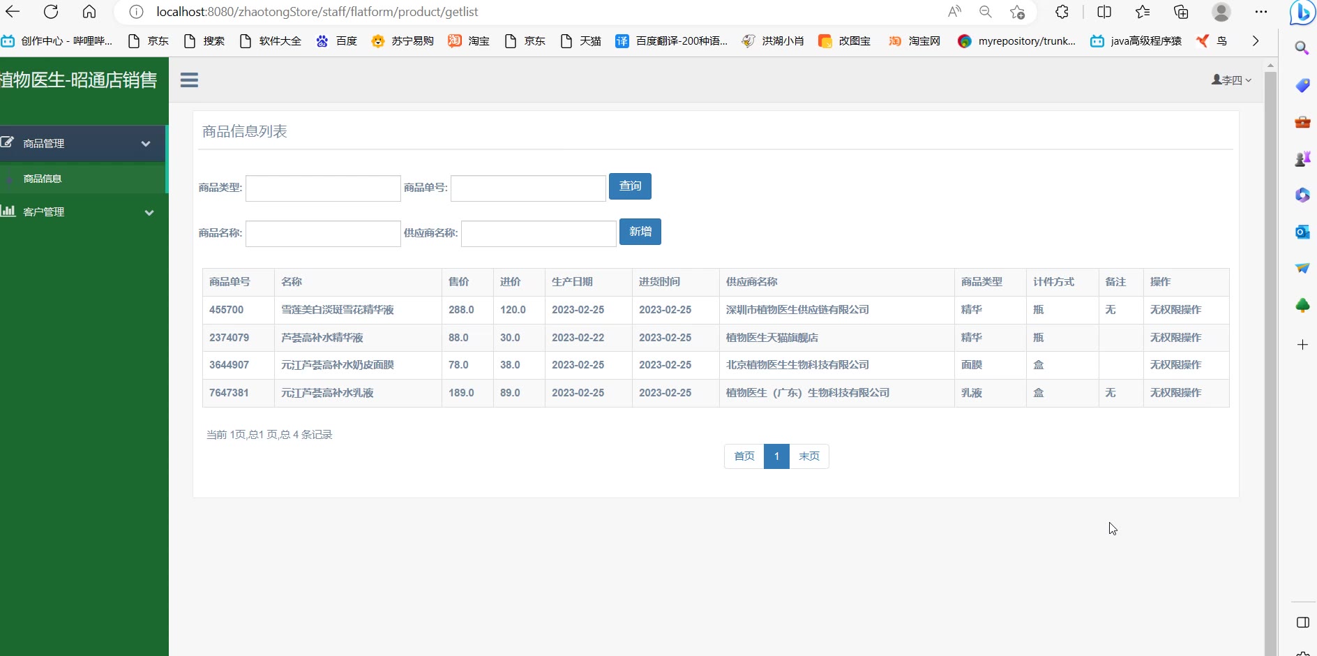Image resolution: width=1317 pixels, height=656 pixels.
Task: Open the sidebar games chess icon
Action: tap(1302, 158)
